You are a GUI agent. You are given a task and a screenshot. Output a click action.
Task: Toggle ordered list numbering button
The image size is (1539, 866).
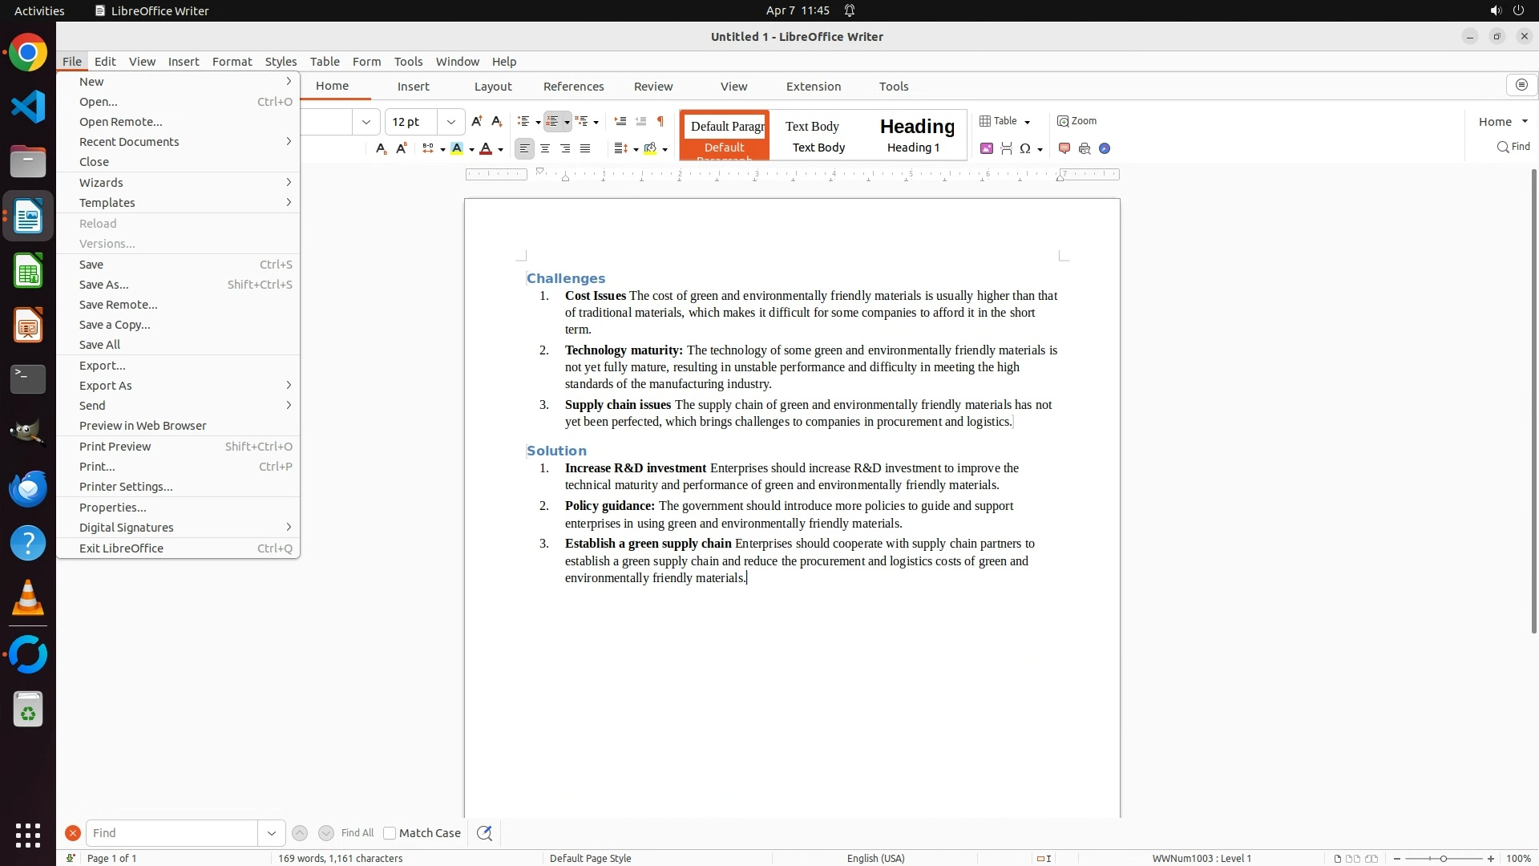(552, 121)
